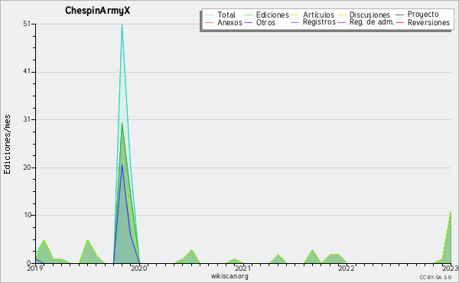
Task: Click the chart title ChespinArmyX
Action: click(97, 11)
